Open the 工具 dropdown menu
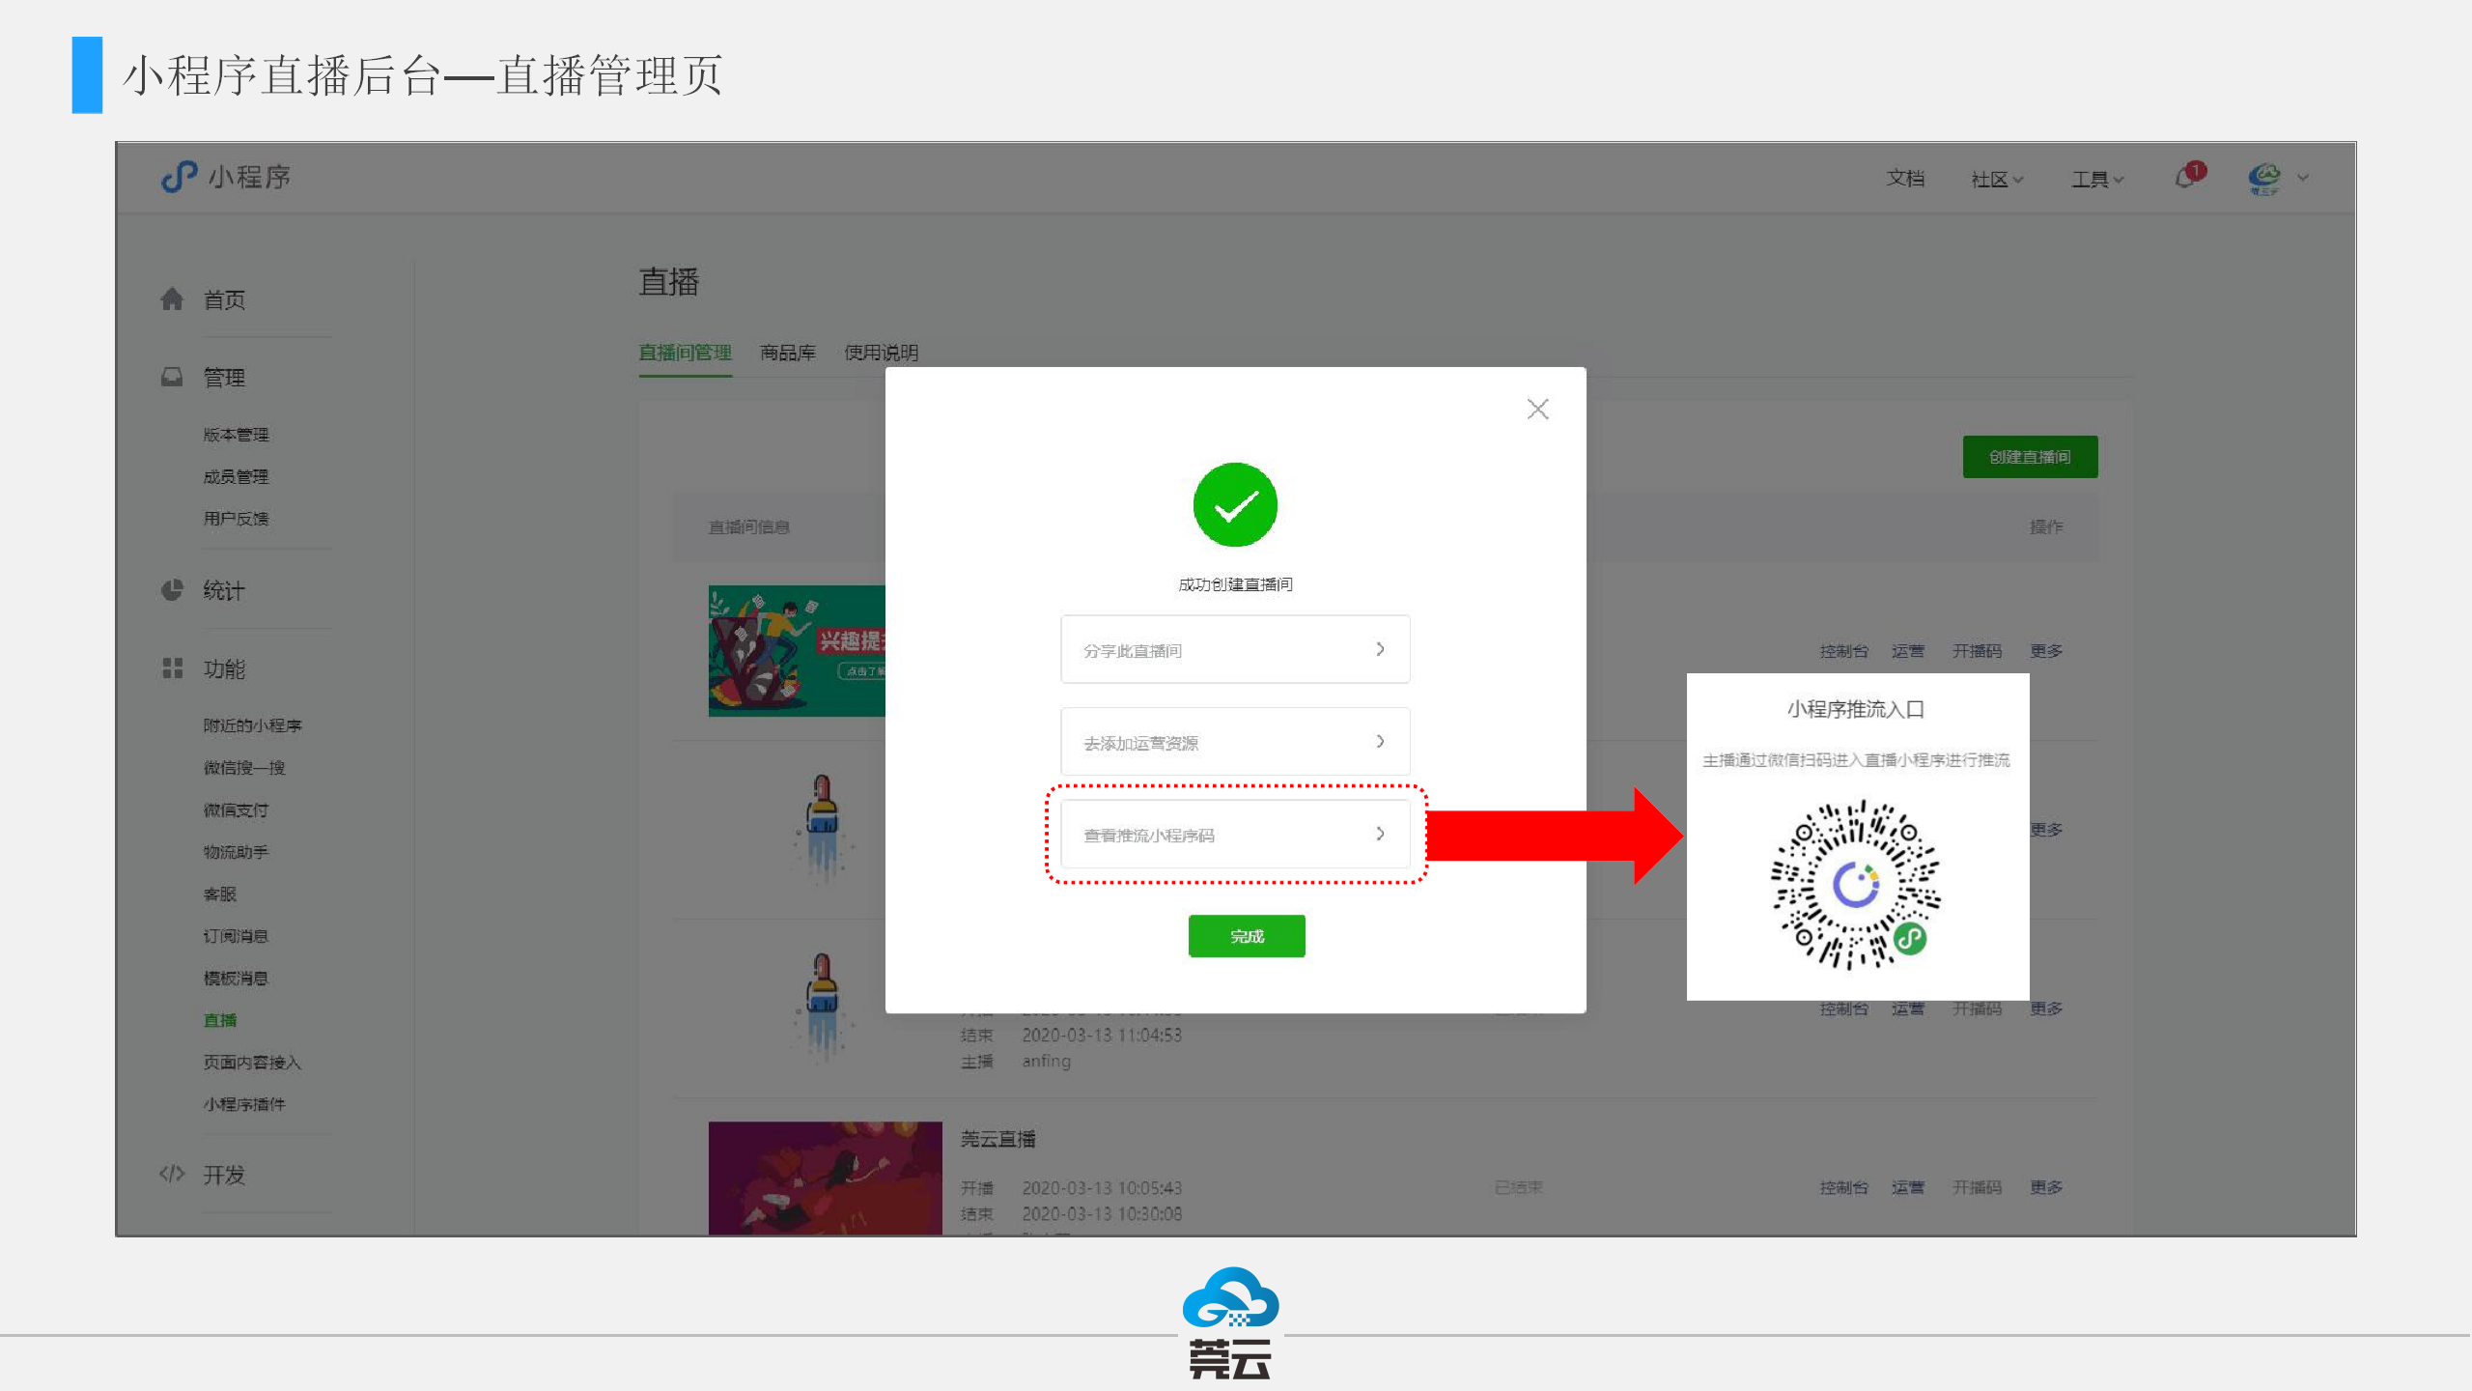The image size is (2472, 1391). (2096, 179)
